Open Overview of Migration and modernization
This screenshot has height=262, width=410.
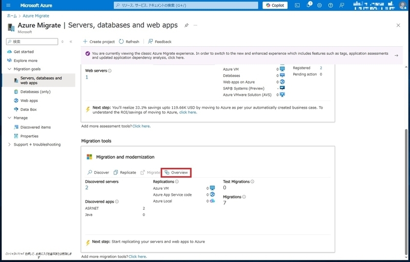click(x=176, y=172)
